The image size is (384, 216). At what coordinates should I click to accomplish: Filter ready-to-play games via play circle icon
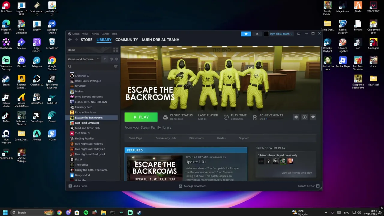[x=116, y=59]
